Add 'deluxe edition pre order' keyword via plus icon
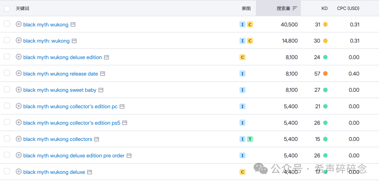Viewport: 379px width, 184px height. point(19,155)
